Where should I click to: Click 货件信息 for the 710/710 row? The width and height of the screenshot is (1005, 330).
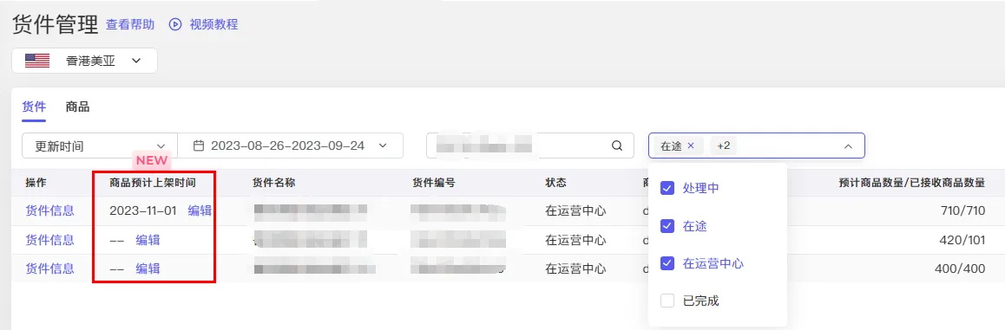[50, 210]
